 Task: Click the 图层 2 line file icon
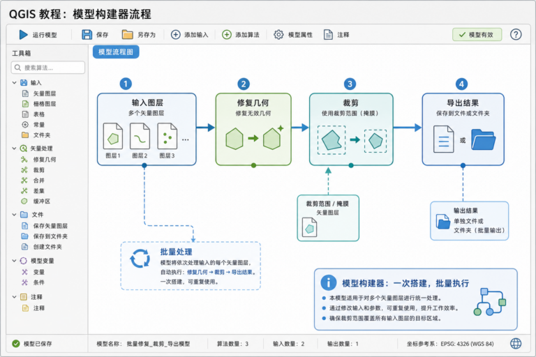(x=140, y=136)
